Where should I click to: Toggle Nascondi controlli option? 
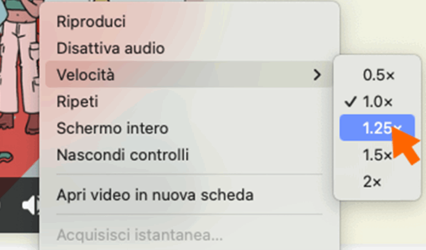[123, 155]
